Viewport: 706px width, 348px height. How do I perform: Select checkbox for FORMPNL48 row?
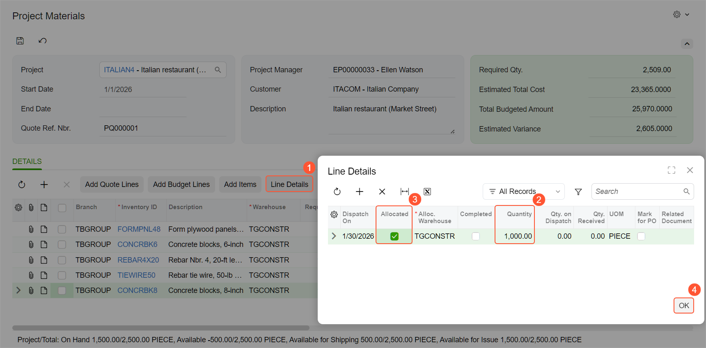tap(62, 229)
